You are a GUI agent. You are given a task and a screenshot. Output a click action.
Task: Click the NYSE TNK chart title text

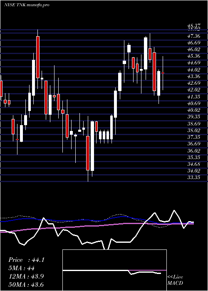(x=27, y=5)
